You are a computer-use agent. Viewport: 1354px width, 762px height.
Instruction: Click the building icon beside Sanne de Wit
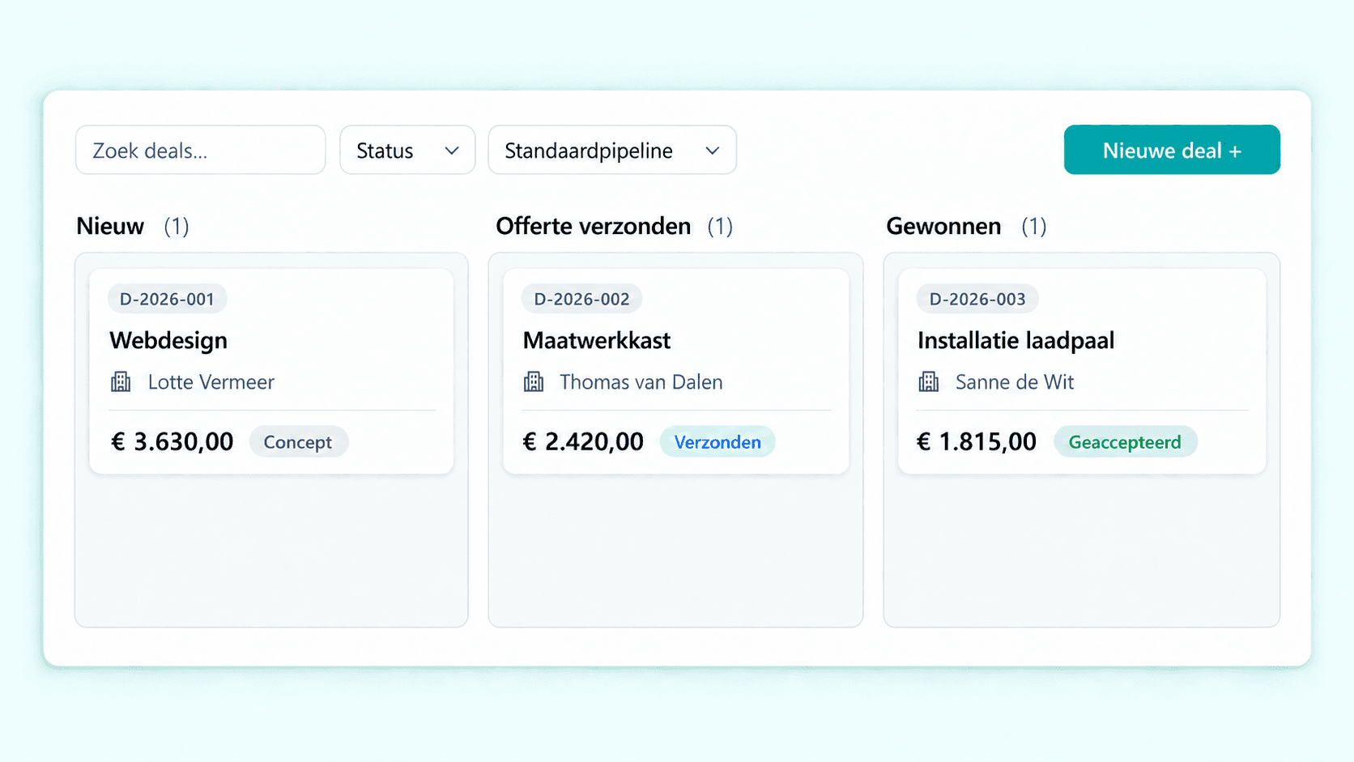(929, 381)
